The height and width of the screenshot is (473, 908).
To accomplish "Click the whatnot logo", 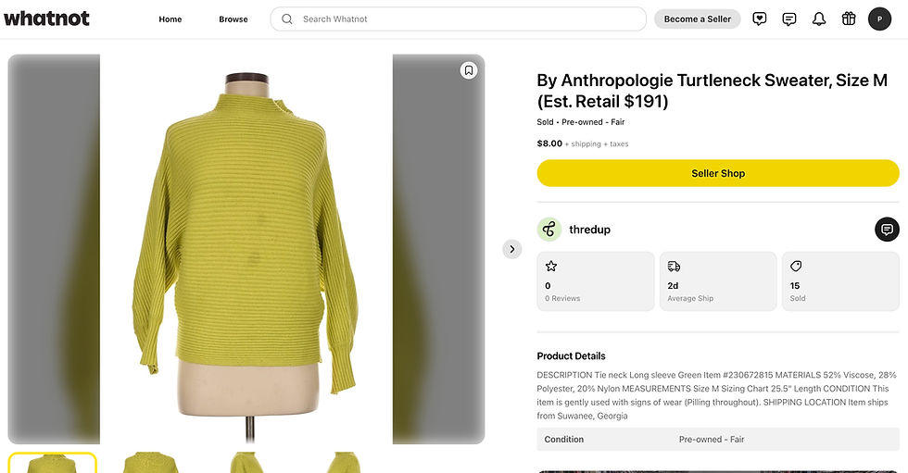I will point(47,19).
